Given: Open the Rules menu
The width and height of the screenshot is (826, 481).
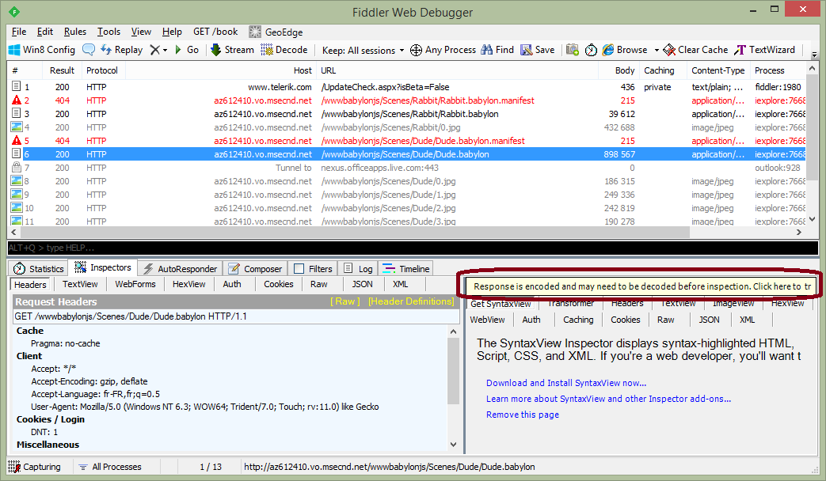Looking at the screenshot, I should 75,32.
